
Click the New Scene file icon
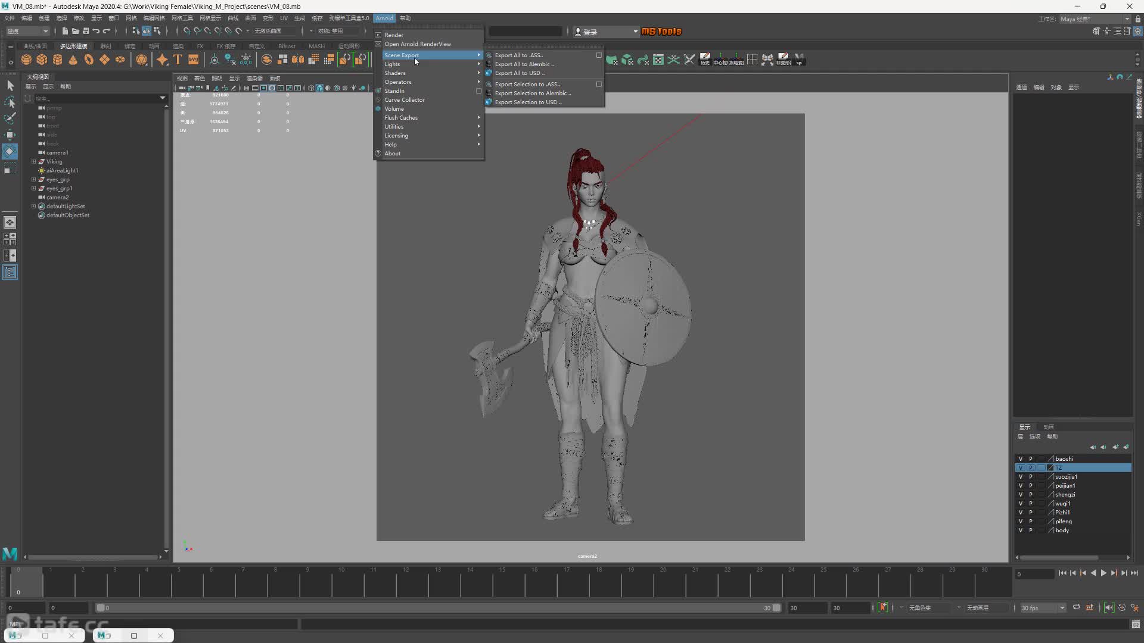(65, 31)
